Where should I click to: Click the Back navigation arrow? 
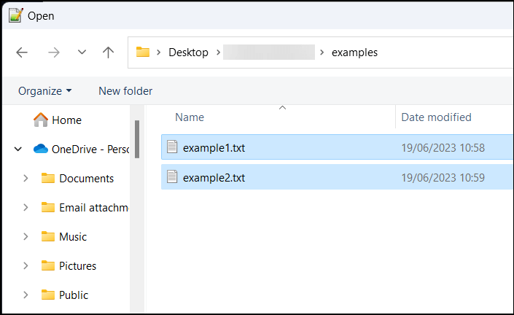[22, 52]
